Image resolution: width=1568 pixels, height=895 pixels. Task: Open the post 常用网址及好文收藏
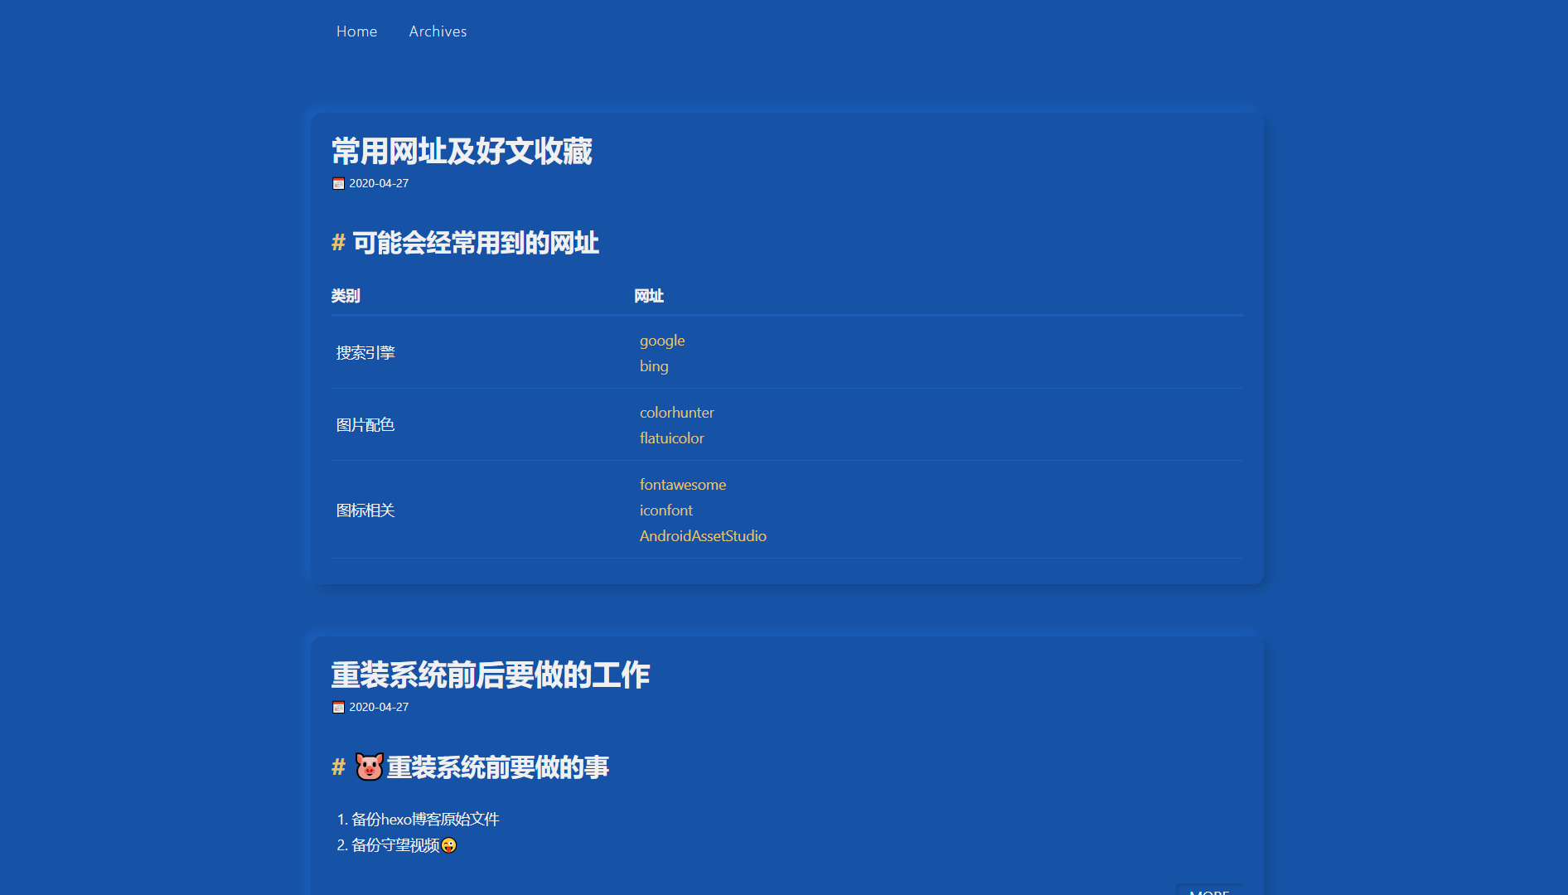click(x=462, y=152)
